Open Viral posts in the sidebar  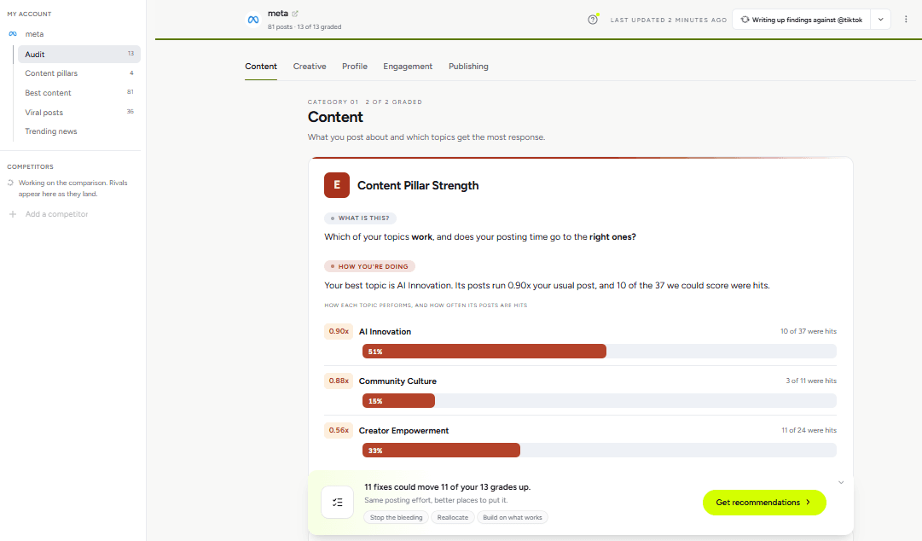click(79, 113)
